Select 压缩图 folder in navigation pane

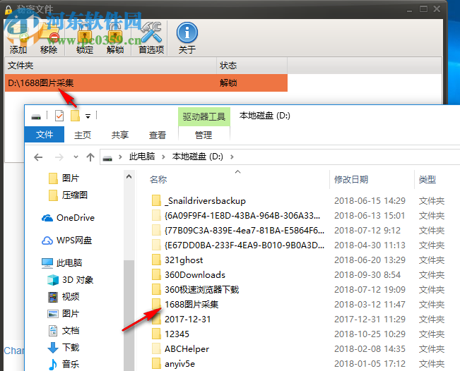(68, 195)
